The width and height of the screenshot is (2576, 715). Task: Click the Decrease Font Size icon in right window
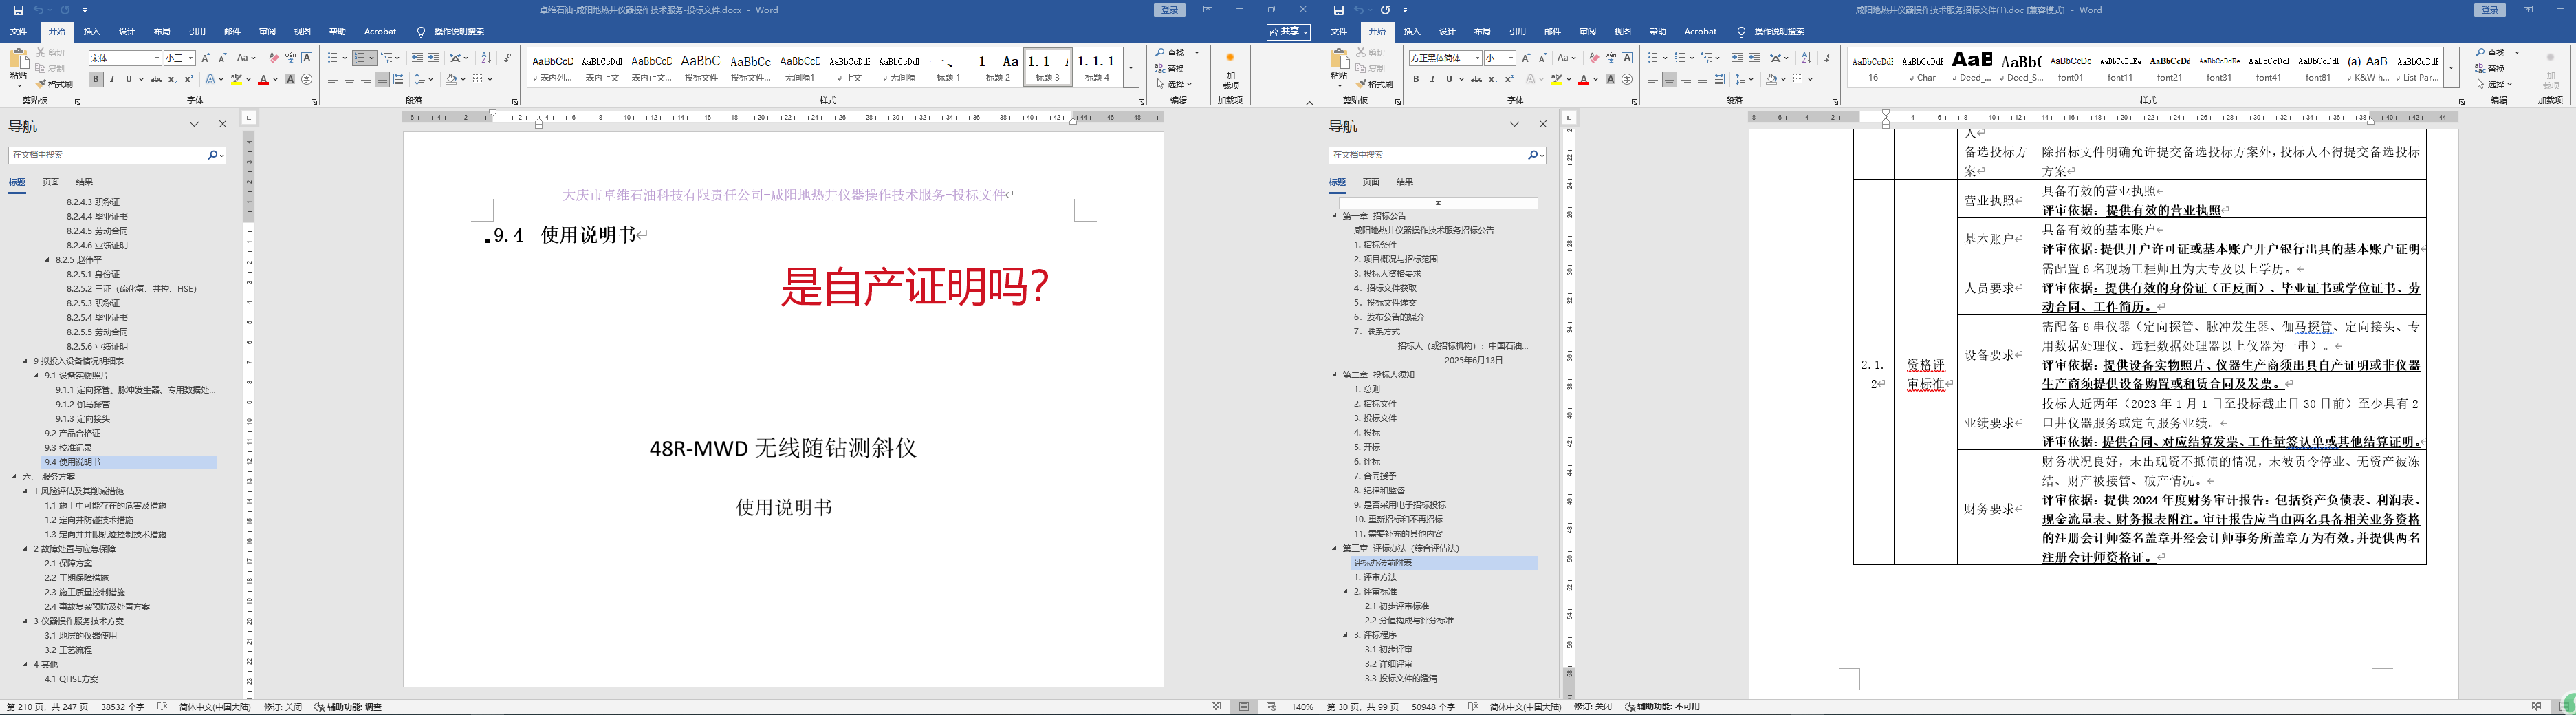coord(1542,58)
